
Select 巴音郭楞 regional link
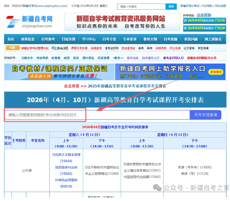[x=104, y=58]
